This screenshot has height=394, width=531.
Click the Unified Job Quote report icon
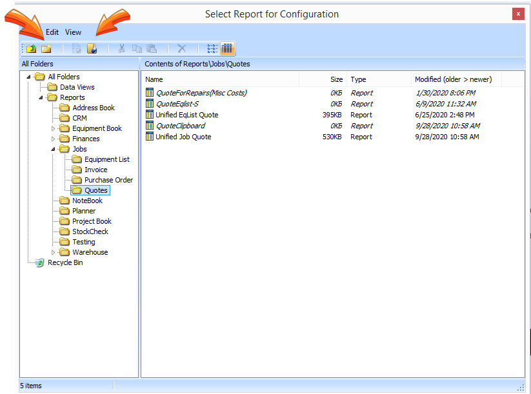[150, 137]
